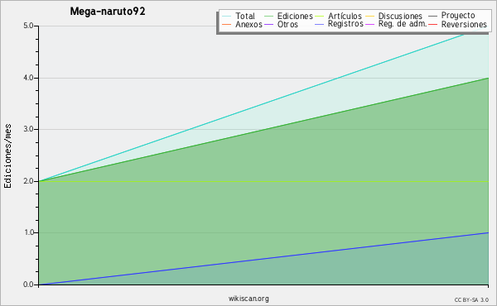This screenshot has height=306, width=497.
Task: Click the green Ediciones line swatch in legend
Action: click(268, 17)
